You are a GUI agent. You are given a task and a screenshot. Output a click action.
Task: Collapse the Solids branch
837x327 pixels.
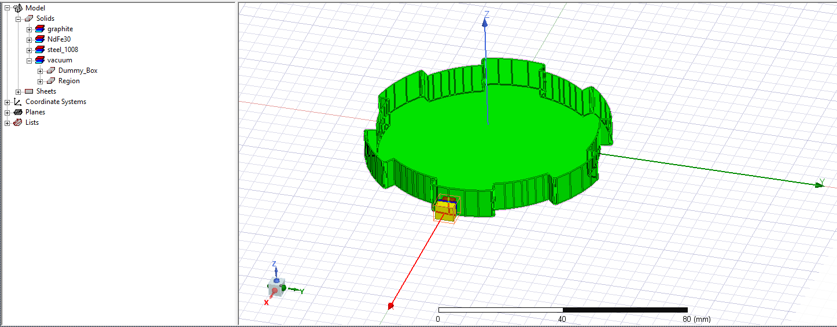coord(19,18)
